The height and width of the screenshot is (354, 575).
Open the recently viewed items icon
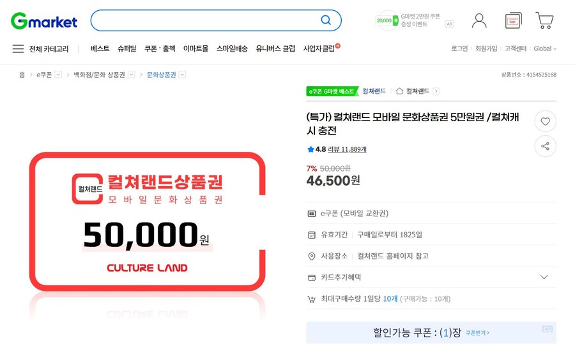tap(514, 20)
